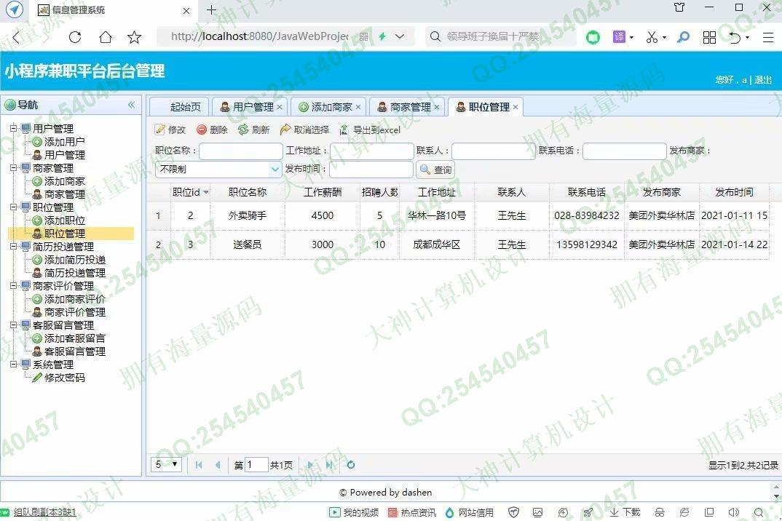Click the page number input field
The width and height of the screenshot is (782, 521).
[x=256, y=465]
